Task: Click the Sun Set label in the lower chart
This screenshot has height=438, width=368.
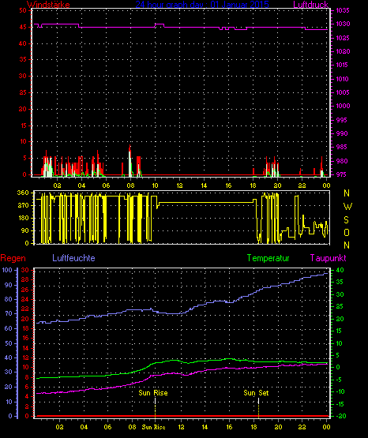Action: click(256, 393)
